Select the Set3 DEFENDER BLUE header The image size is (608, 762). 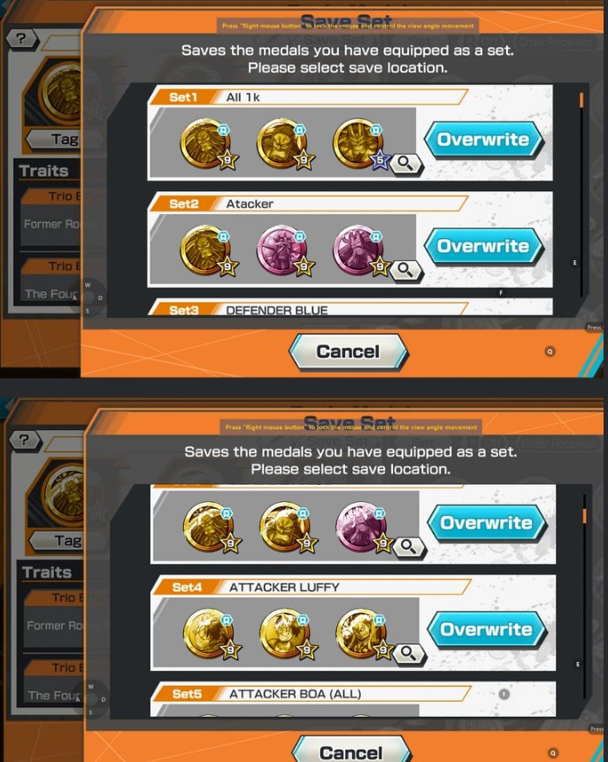(x=309, y=310)
